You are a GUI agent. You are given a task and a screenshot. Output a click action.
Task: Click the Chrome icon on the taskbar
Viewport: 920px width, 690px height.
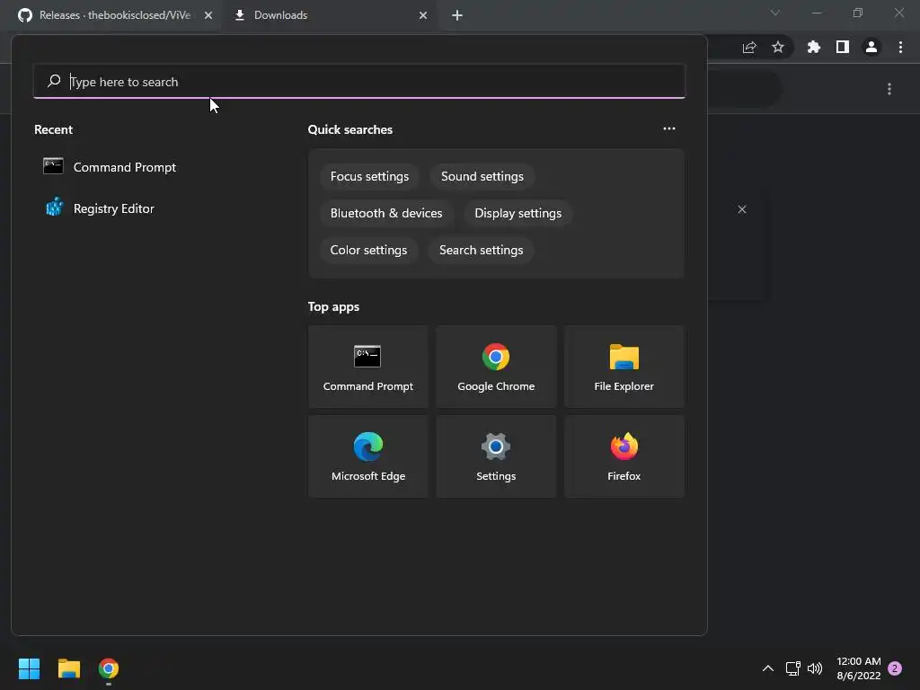(109, 668)
